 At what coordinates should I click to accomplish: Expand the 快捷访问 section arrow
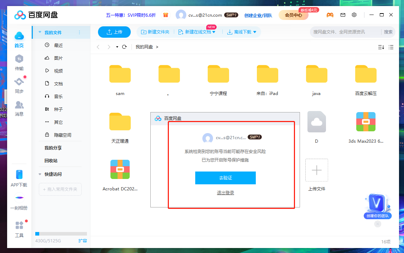pyautogui.click(x=40, y=174)
